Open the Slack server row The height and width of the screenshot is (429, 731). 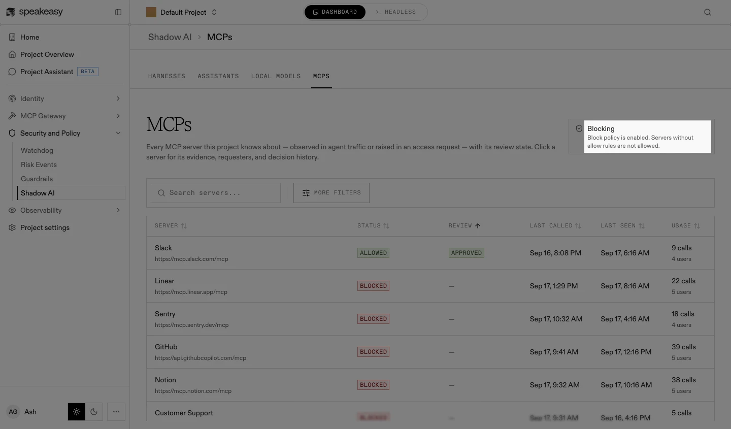430,253
